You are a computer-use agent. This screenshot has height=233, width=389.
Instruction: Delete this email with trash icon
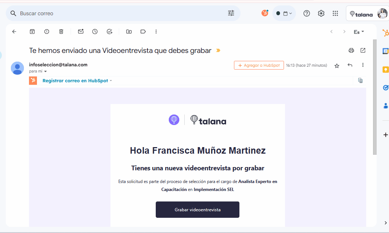[61, 32]
